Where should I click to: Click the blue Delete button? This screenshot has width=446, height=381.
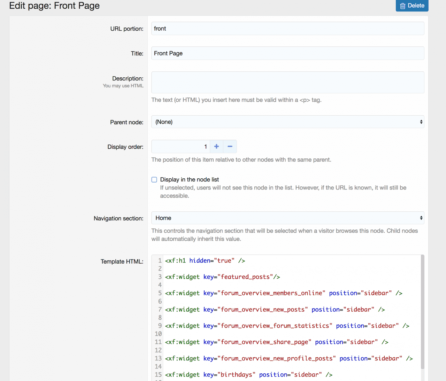[x=412, y=6]
